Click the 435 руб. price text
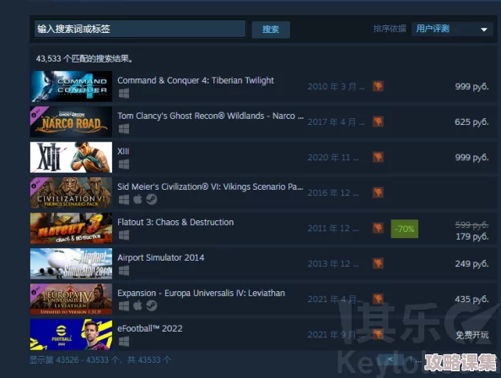This screenshot has height=378, width=501. pos(471,299)
